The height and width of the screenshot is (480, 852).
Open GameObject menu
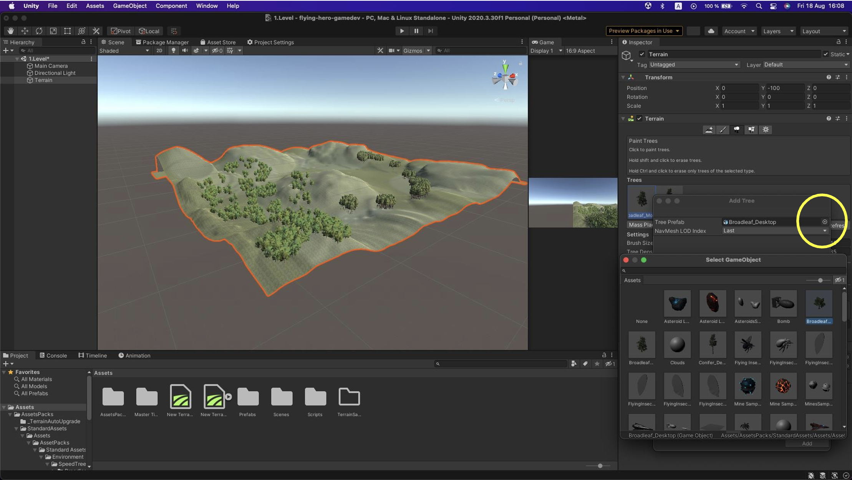coord(129,6)
